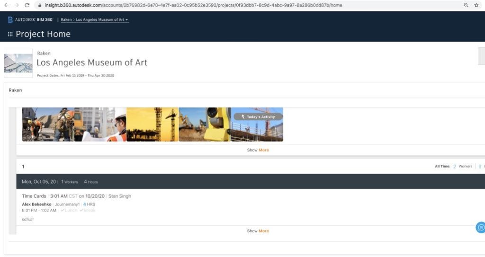The width and height of the screenshot is (485, 257).
Task: Click the Break checkmark indicator
Action: click(x=87, y=210)
